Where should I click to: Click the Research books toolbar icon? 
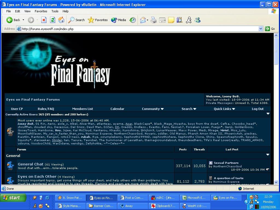pyautogui.click(x=179, y=20)
